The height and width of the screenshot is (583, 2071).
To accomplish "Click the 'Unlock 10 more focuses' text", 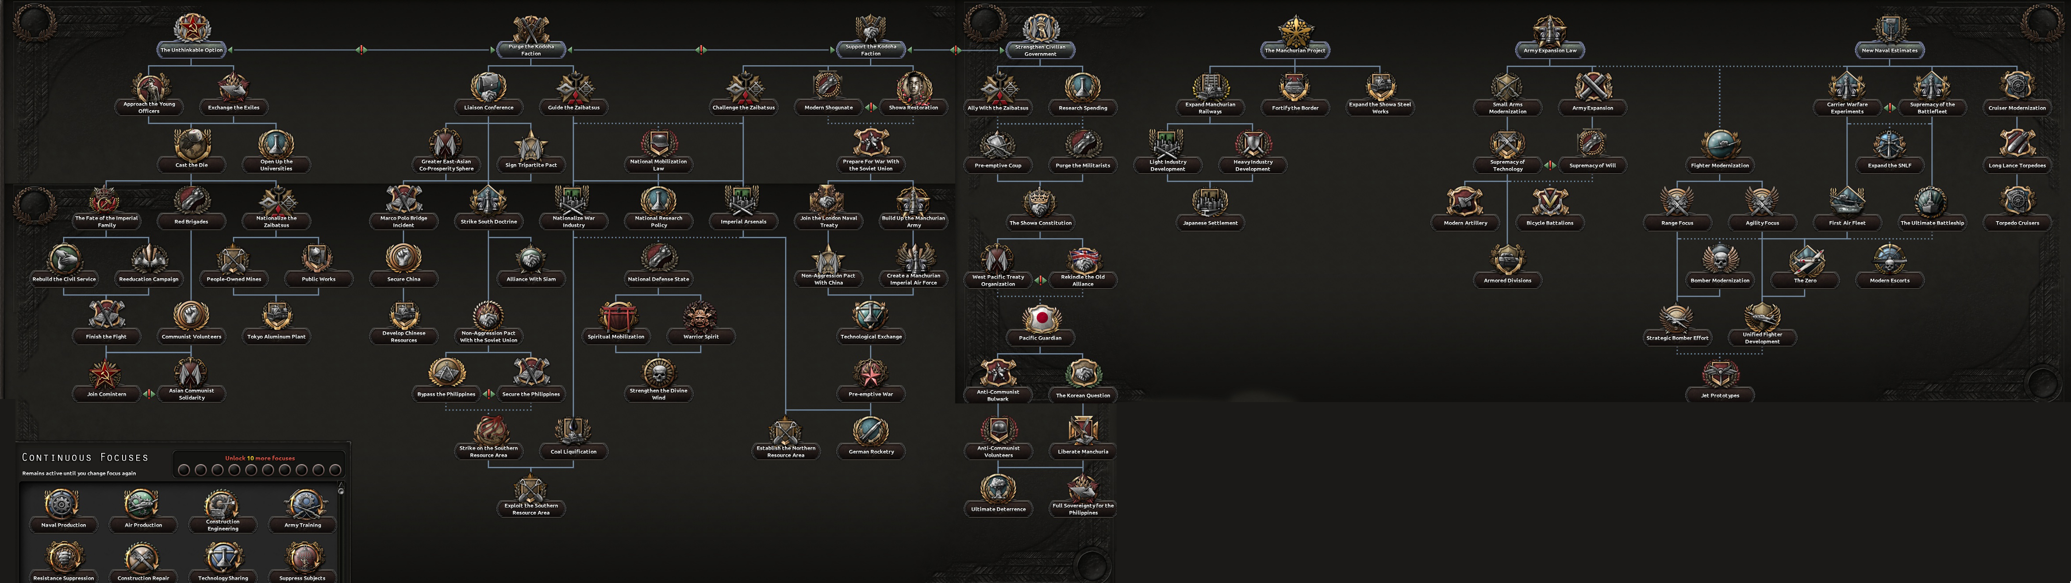I will click(x=260, y=458).
